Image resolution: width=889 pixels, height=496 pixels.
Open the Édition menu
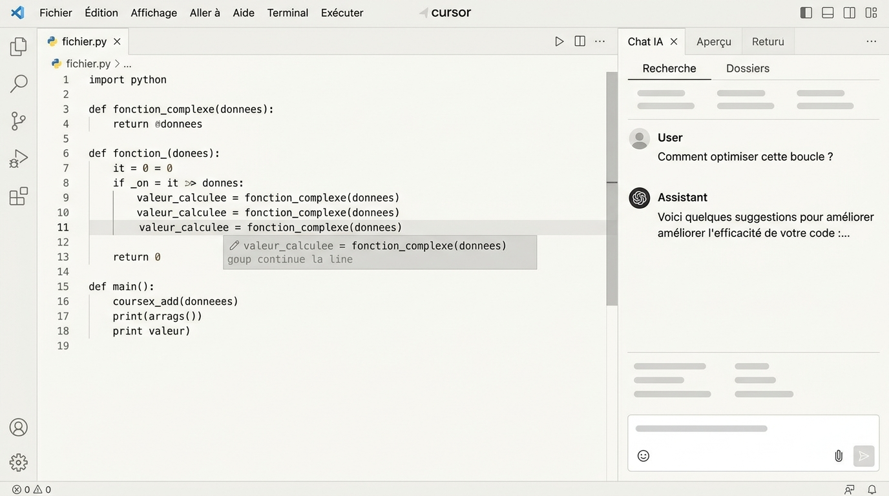(x=101, y=13)
